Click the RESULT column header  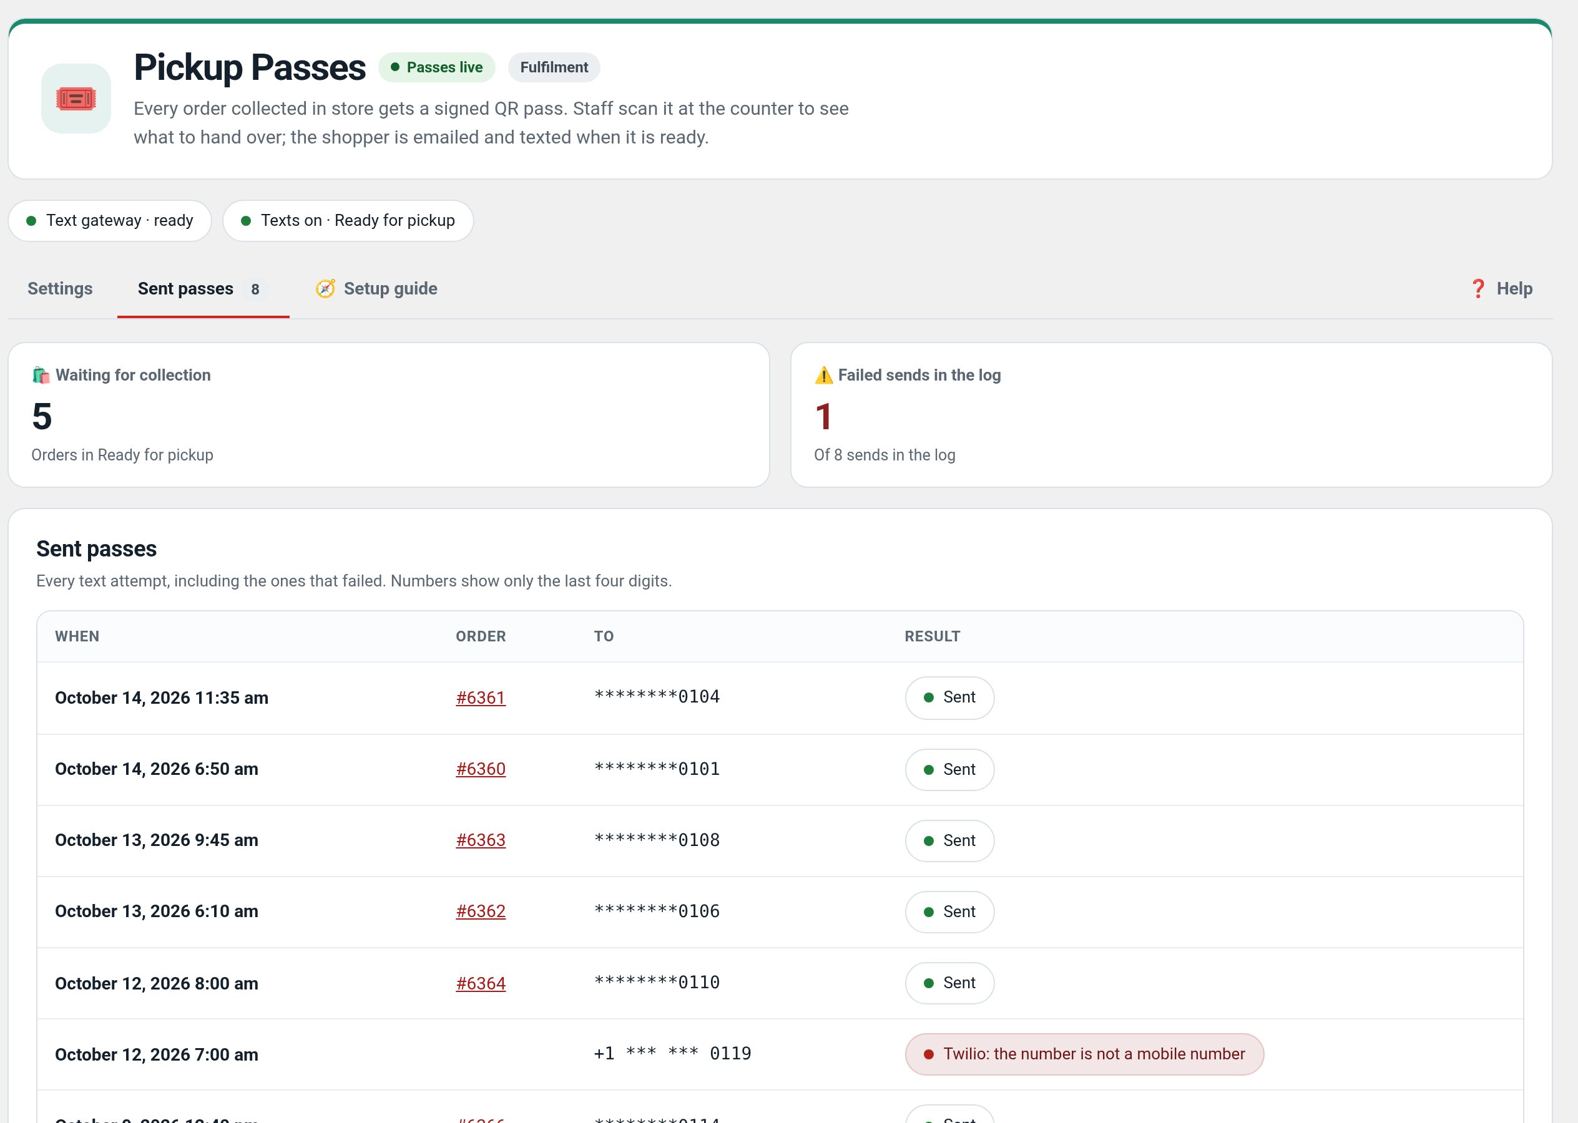[x=933, y=636]
